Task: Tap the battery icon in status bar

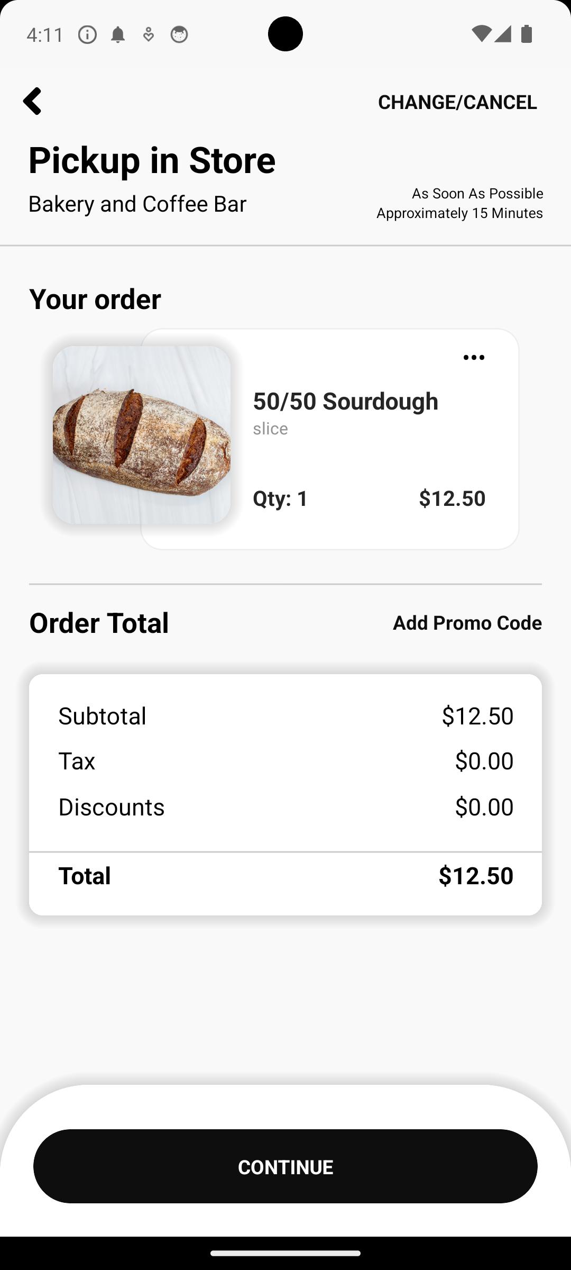Action: pos(526,34)
